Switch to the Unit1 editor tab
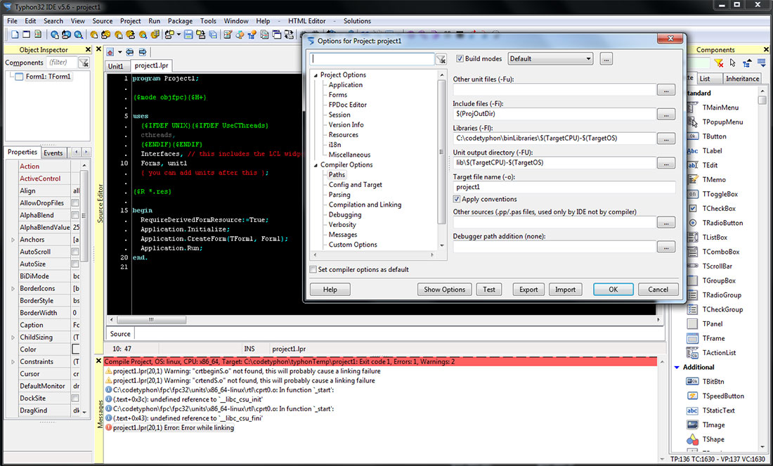The image size is (773, 466). [116, 66]
